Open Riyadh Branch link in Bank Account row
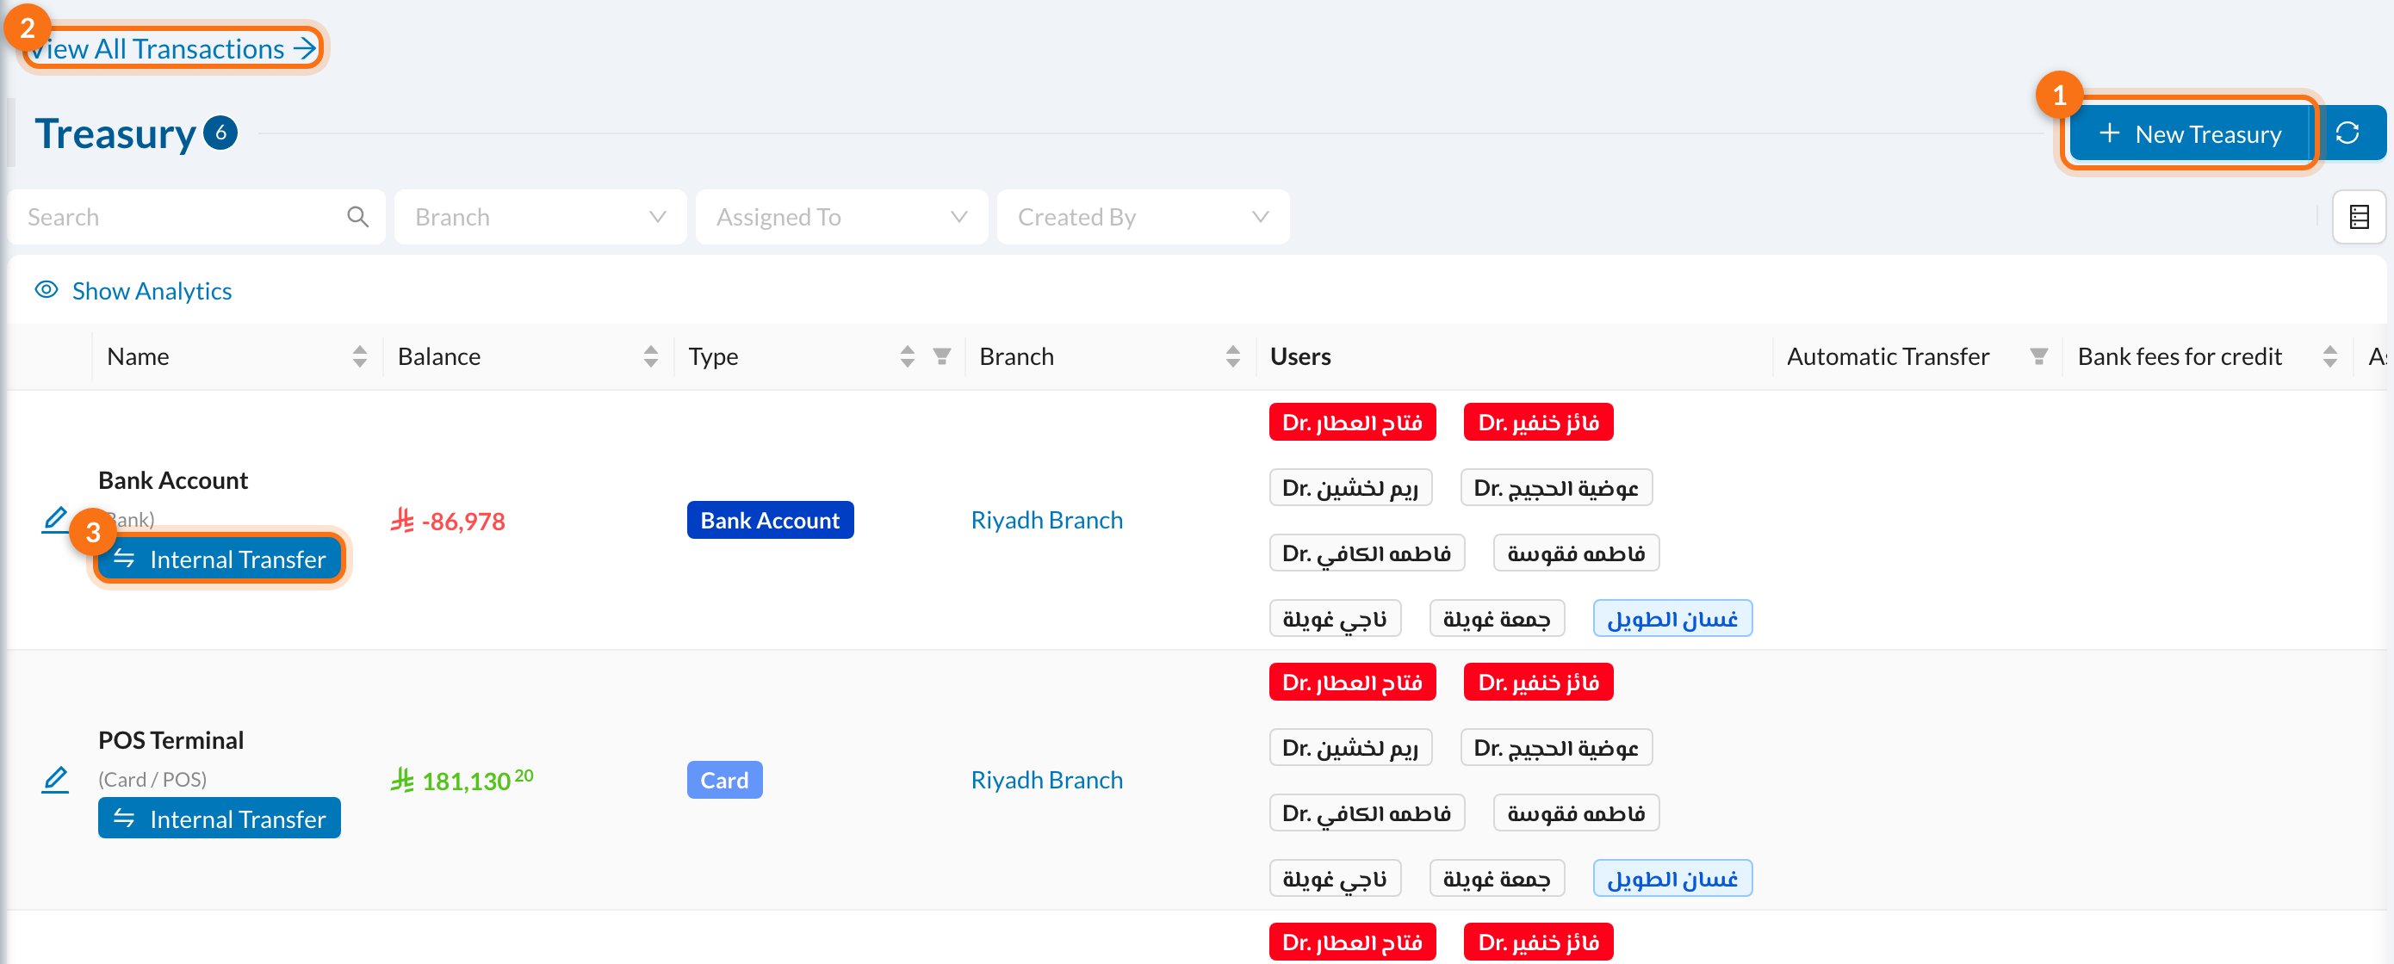The width and height of the screenshot is (2394, 964). tap(1046, 520)
